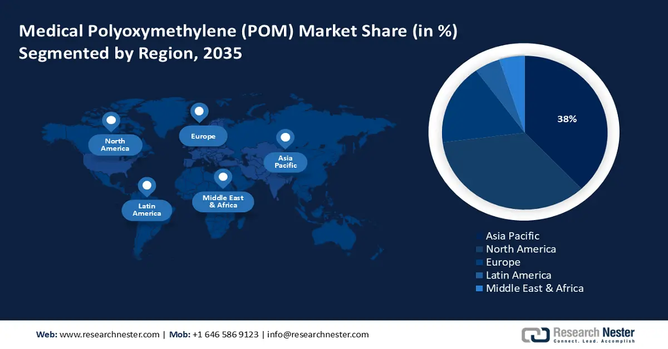Click the Middle East & Africa legend entry

point(534,288)
